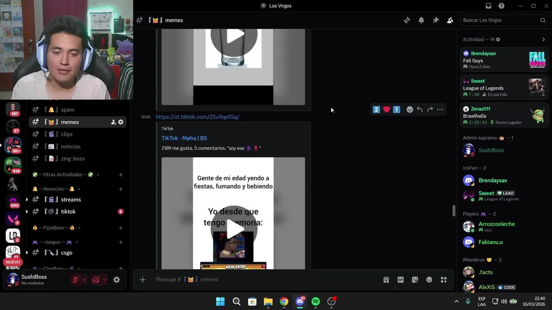Image resolution: width=552 pixels, height=310 pixels.
Task: Create channel in Otras Actividades category
Action: [x=121, y=175]
